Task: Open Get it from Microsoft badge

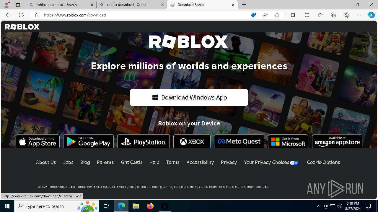Action: pyautogui.click(x=288, y=141)
